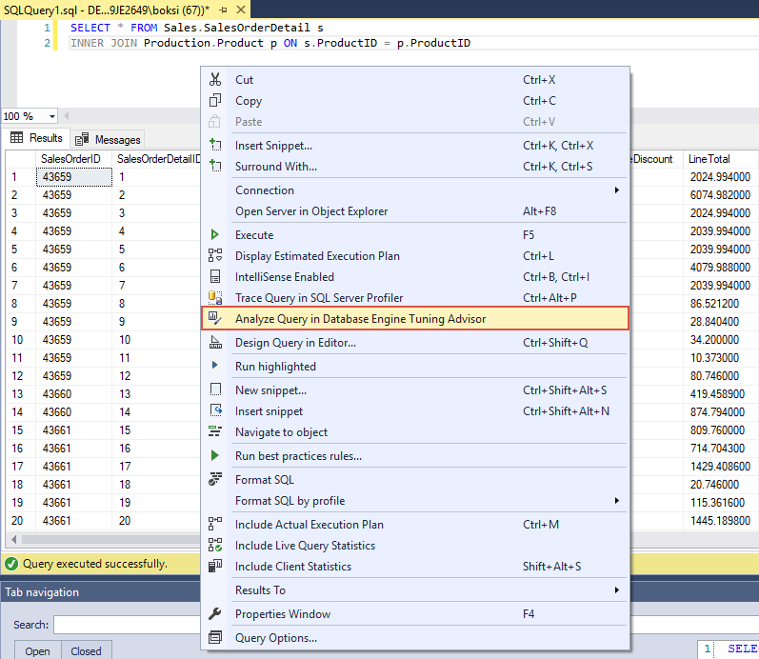The image size is (759, 659).
Task: Click LineTotal value 1445.189800
Action: pyautogui.click(x=720, y=521)
